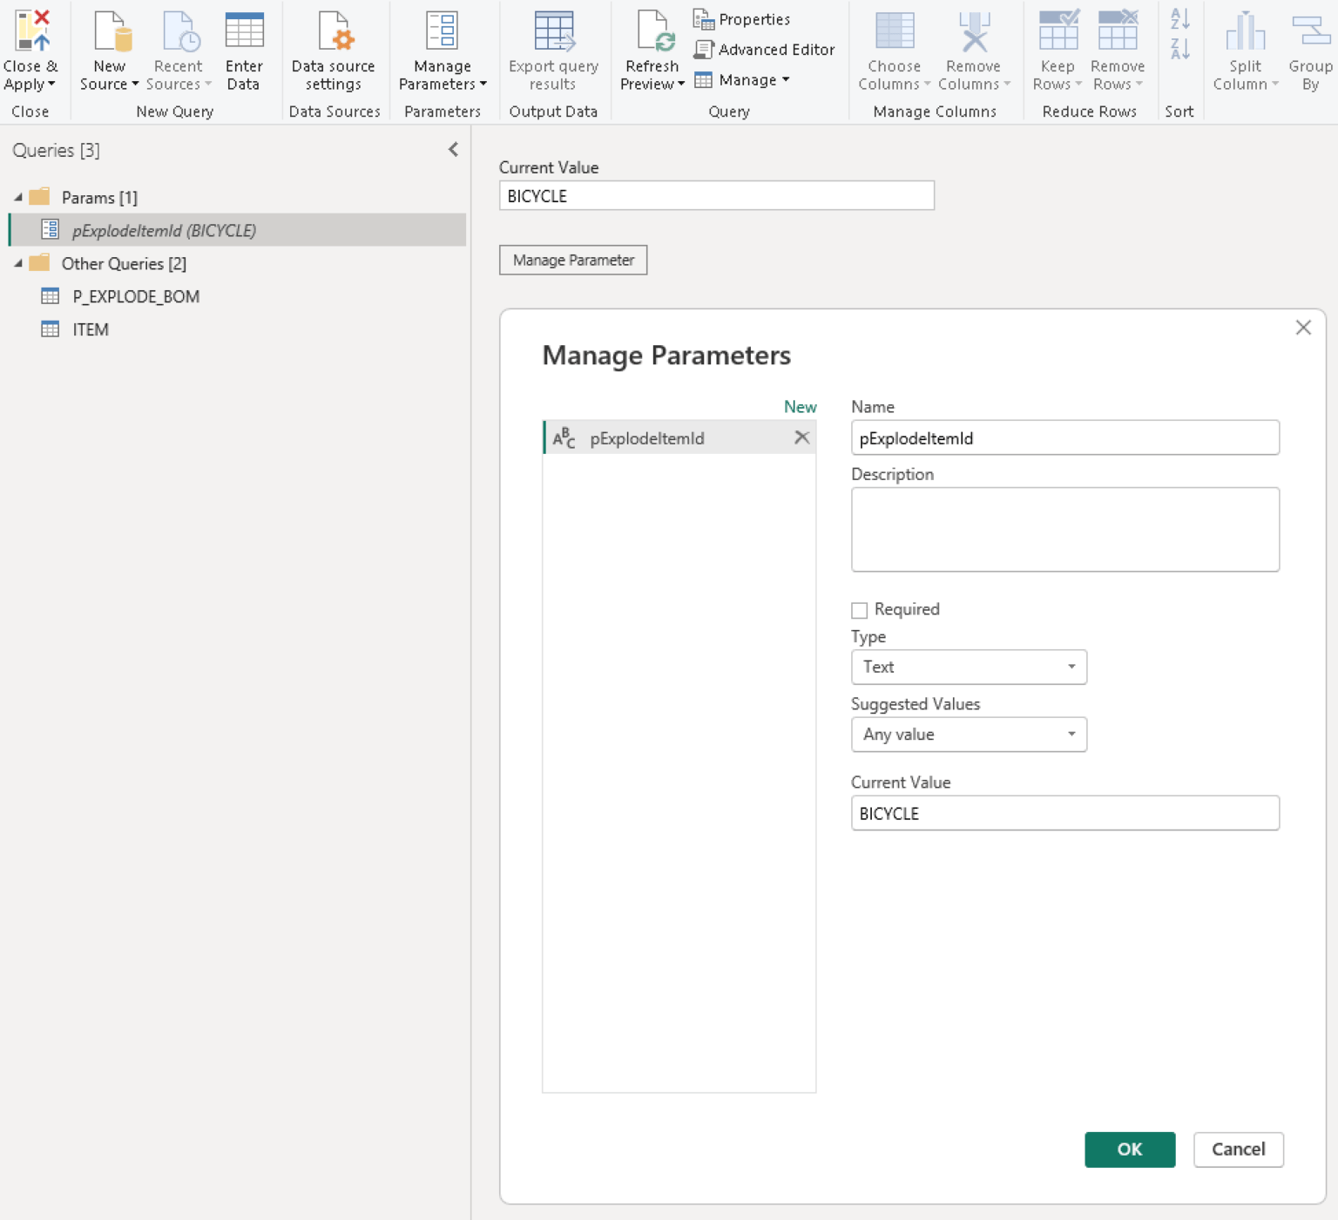The height and width of the screenshot is (1220, 1338).
Task: Sort ascending with the A-Z icon
Action: coord(1180,18)
